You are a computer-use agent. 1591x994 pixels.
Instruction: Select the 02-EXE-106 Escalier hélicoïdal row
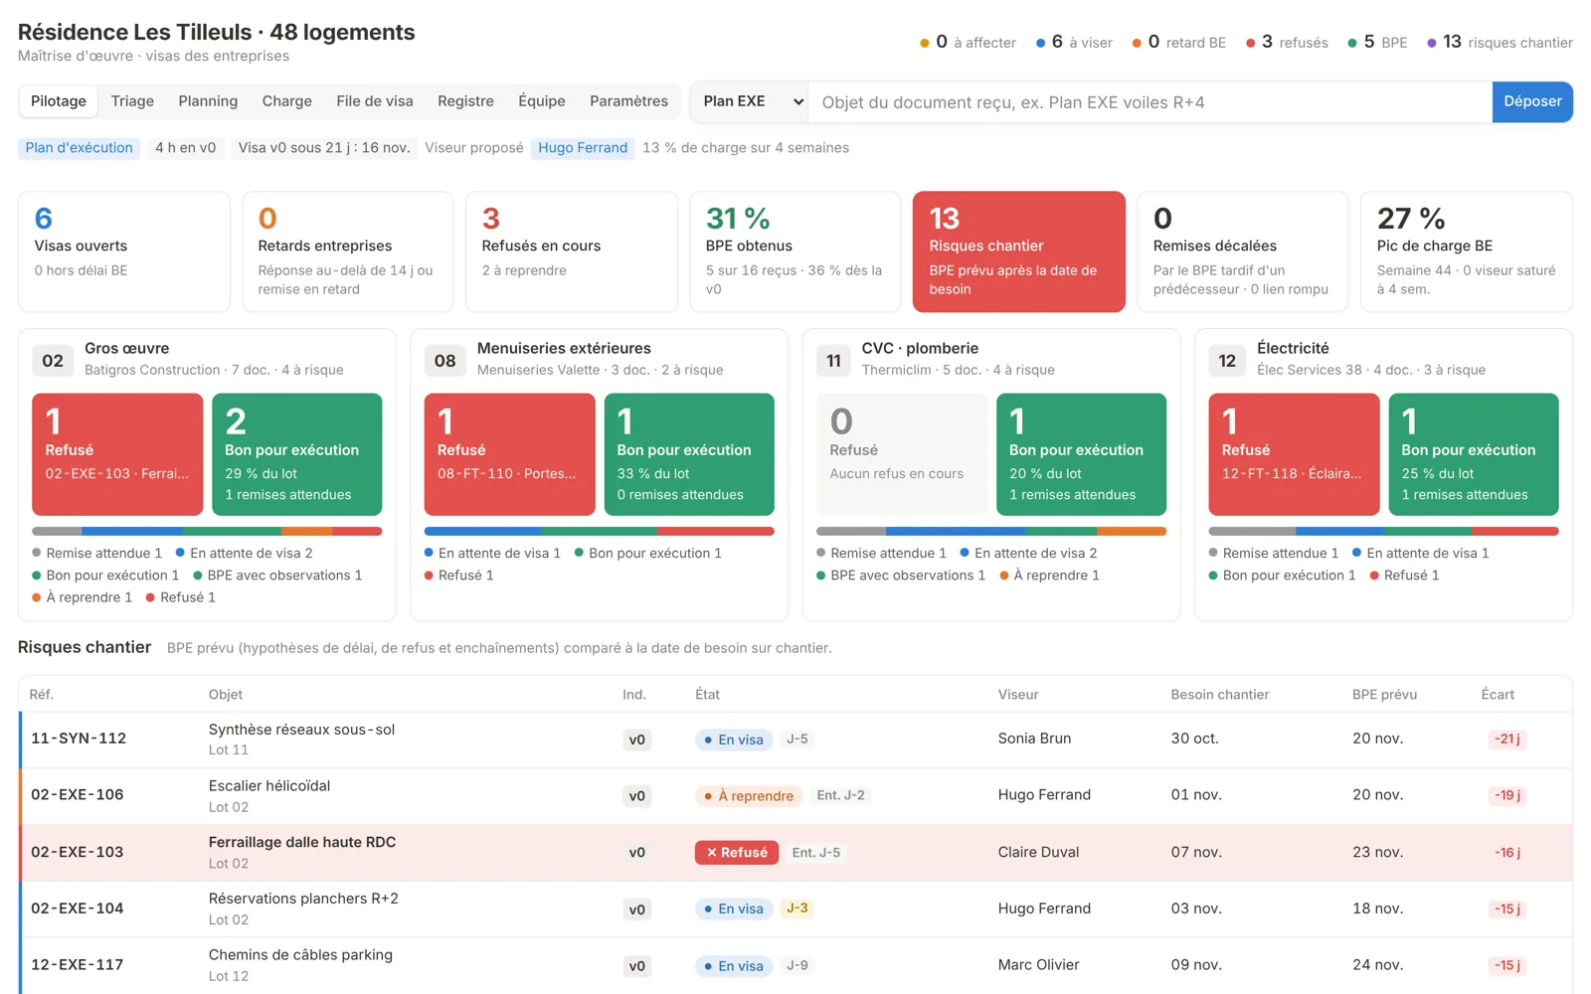coord(795,796)
